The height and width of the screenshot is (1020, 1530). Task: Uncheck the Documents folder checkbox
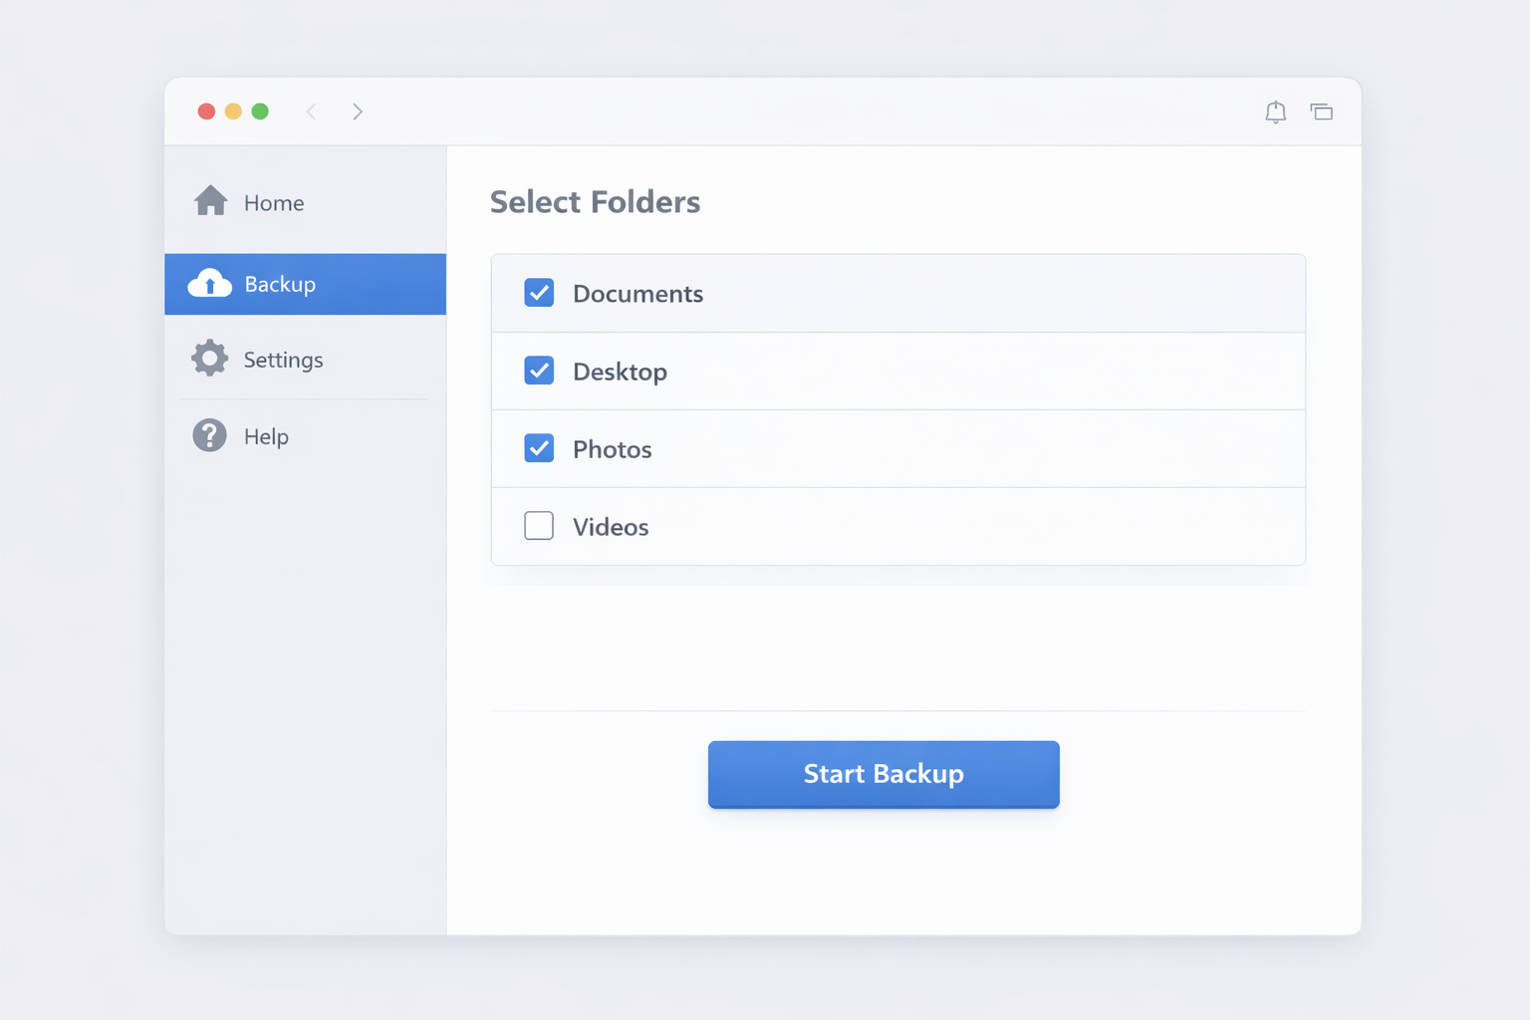click(x=539, y=293)
